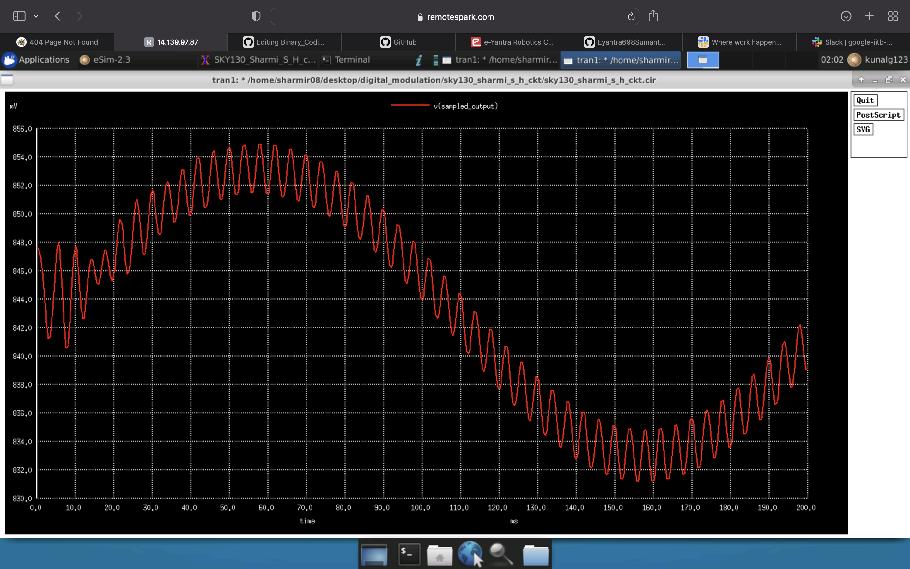The height and width of the screenshot is (569, 910).
Task: Open the Applications menu
Action: coord(38,59)
